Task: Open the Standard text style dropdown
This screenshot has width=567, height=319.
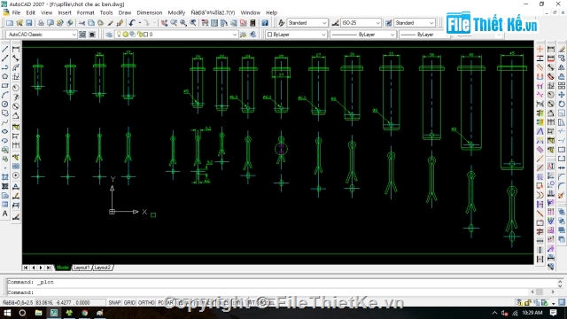Action: click(x=324, y=23)
